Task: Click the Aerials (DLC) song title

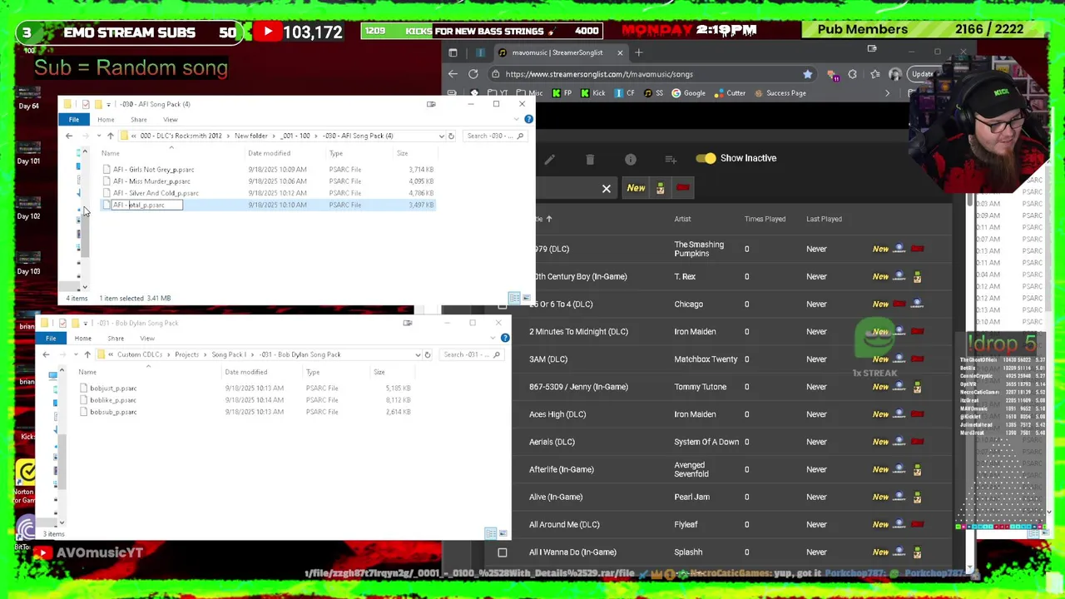Action: 552,442
